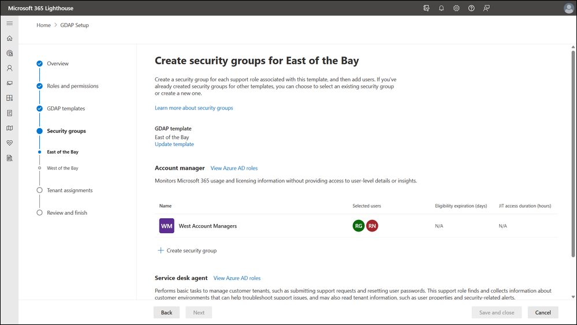Open the audit logs icon in sidebar
This screenshot has width=577, height=325.
pyautogui.click(x=10, y=158)
